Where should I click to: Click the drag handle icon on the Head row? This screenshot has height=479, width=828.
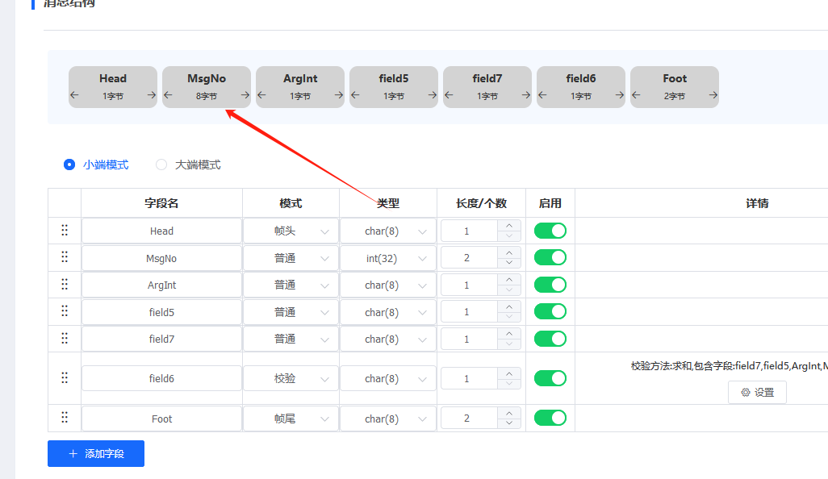(65, 230)
